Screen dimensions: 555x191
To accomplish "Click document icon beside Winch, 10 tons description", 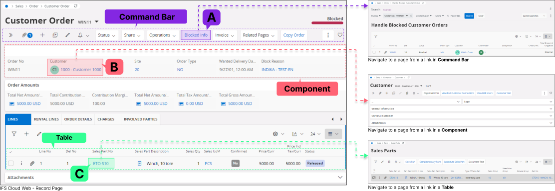I will point(139,164).
